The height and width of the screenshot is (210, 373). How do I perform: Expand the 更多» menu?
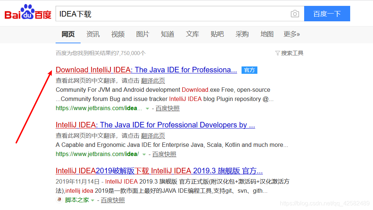[x=292, y=34]
